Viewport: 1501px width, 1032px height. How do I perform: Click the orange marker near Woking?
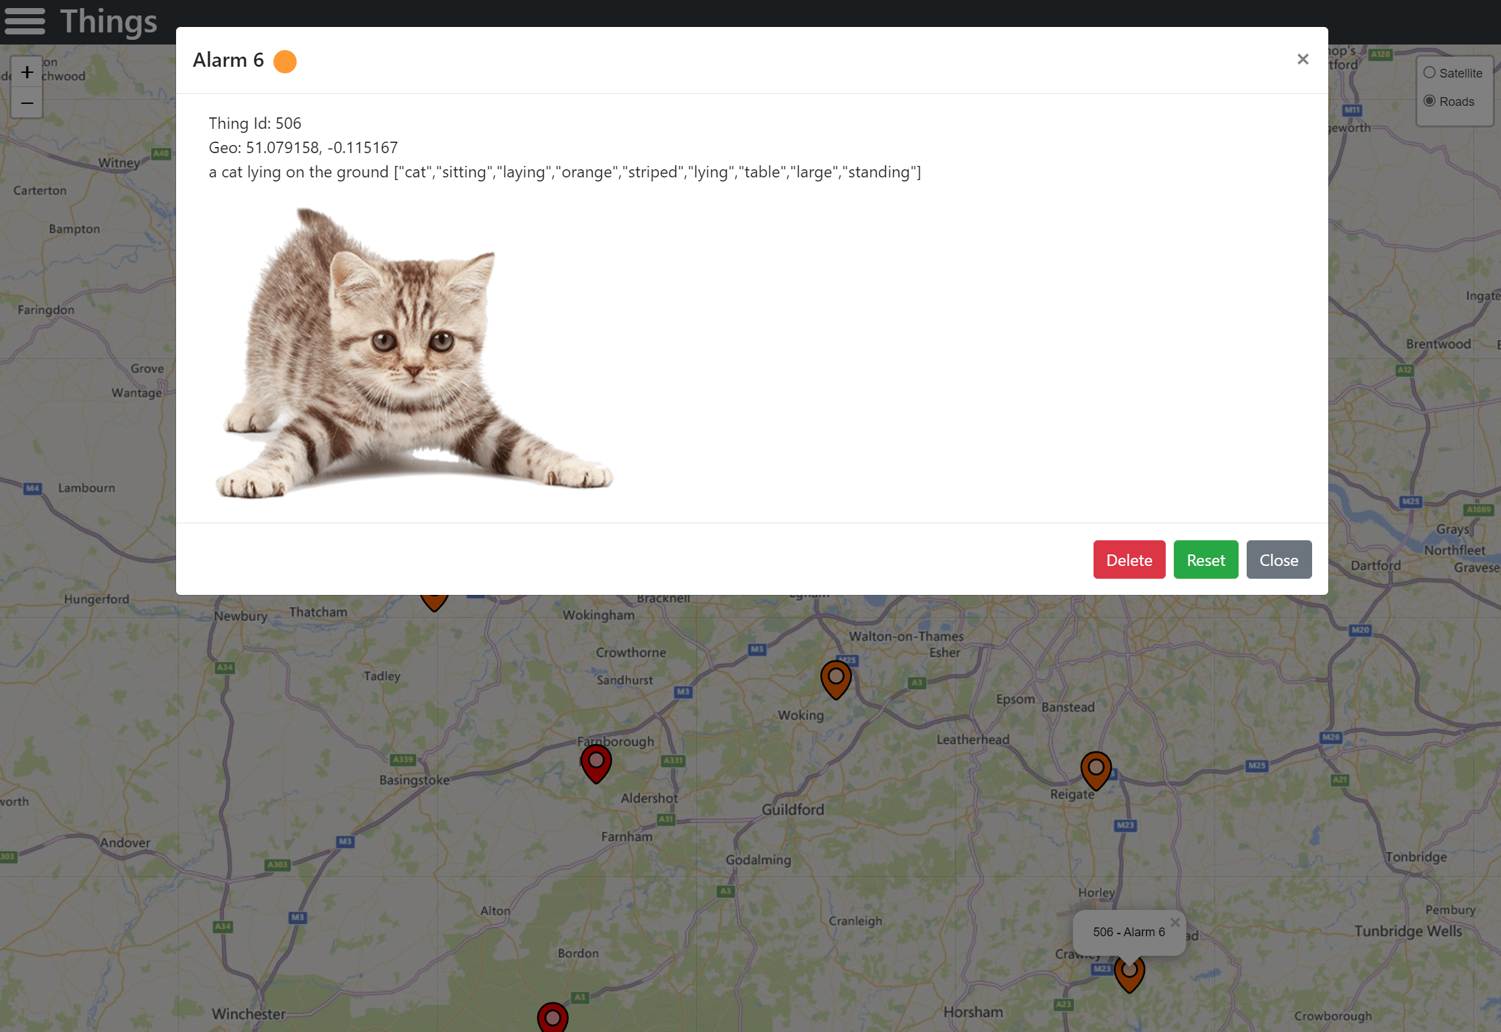pos(835,678)
